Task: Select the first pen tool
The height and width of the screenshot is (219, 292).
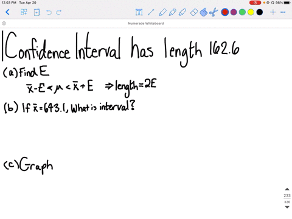Action: (162, 12)
